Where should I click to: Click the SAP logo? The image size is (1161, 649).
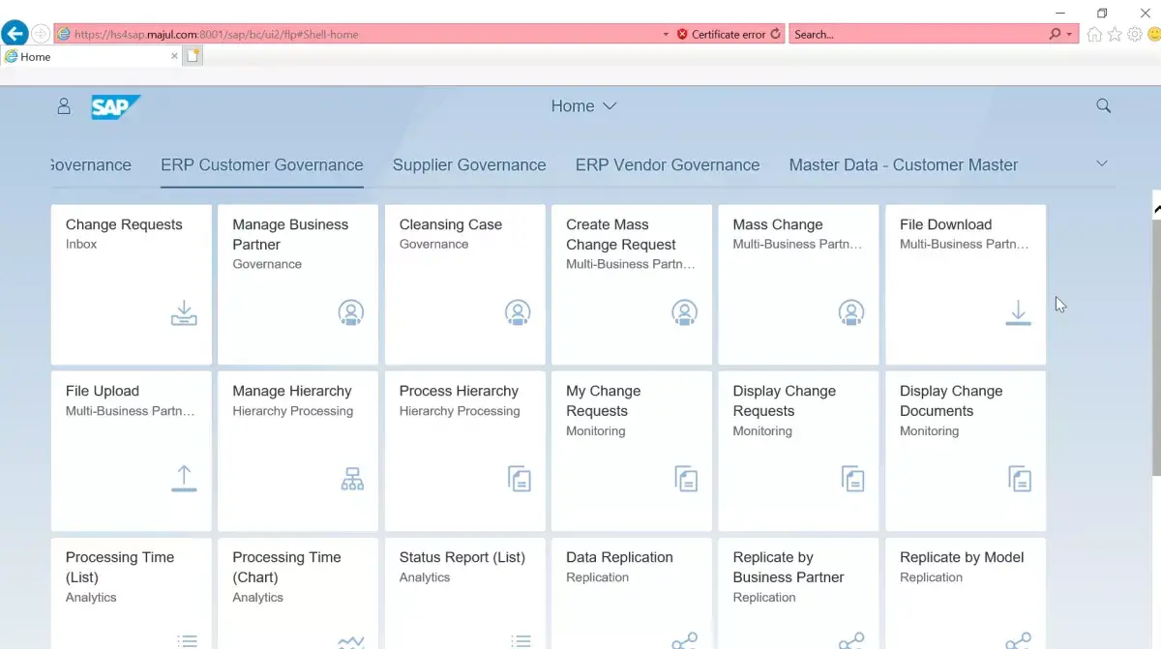pos(116,106)
